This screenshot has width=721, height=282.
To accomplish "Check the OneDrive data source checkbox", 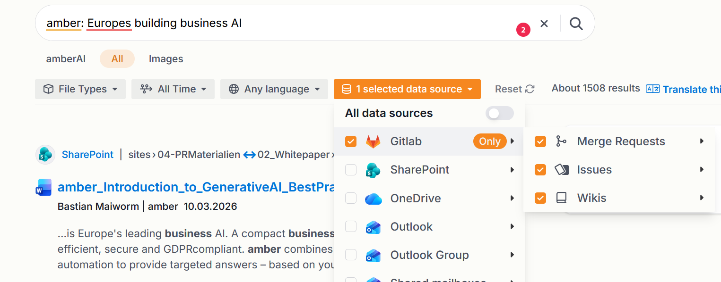I will tap(351, 199).
